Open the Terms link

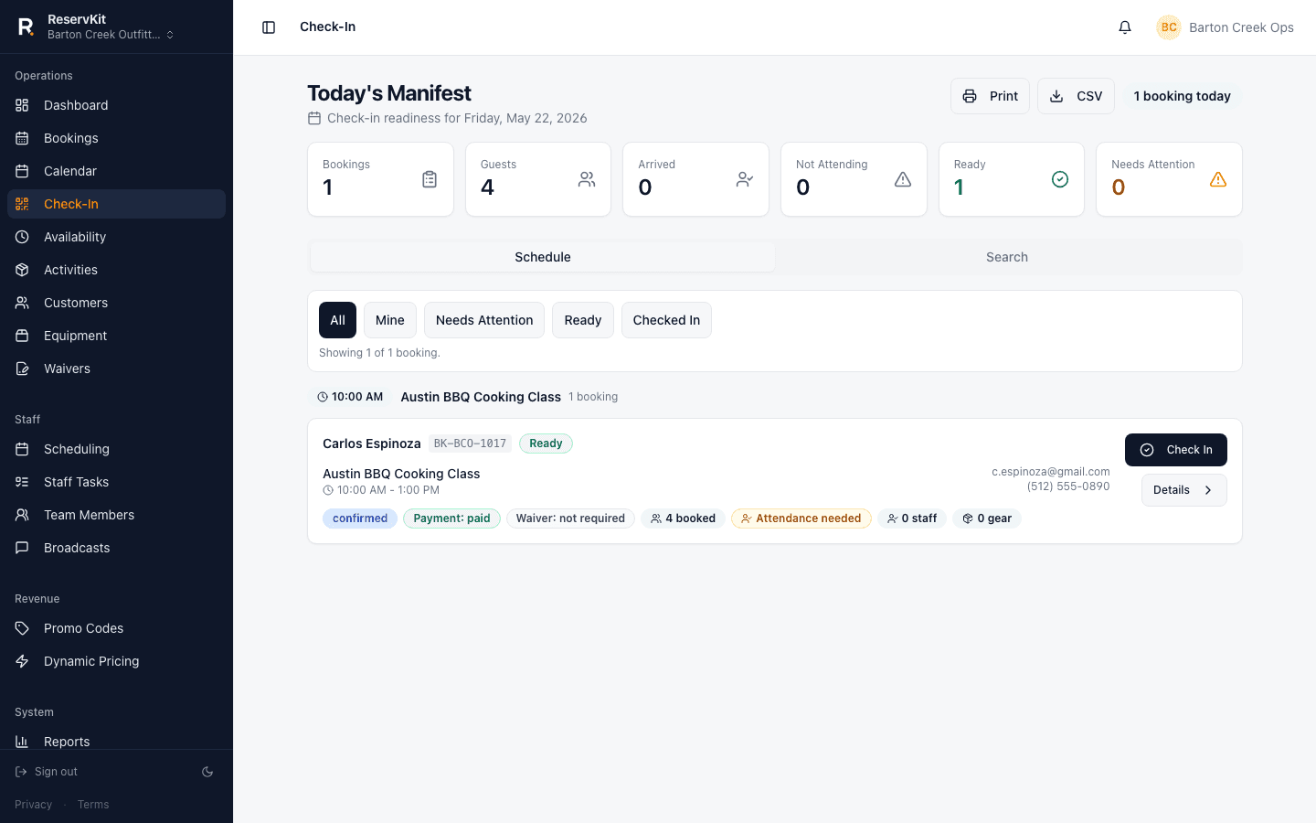(93, 805)
